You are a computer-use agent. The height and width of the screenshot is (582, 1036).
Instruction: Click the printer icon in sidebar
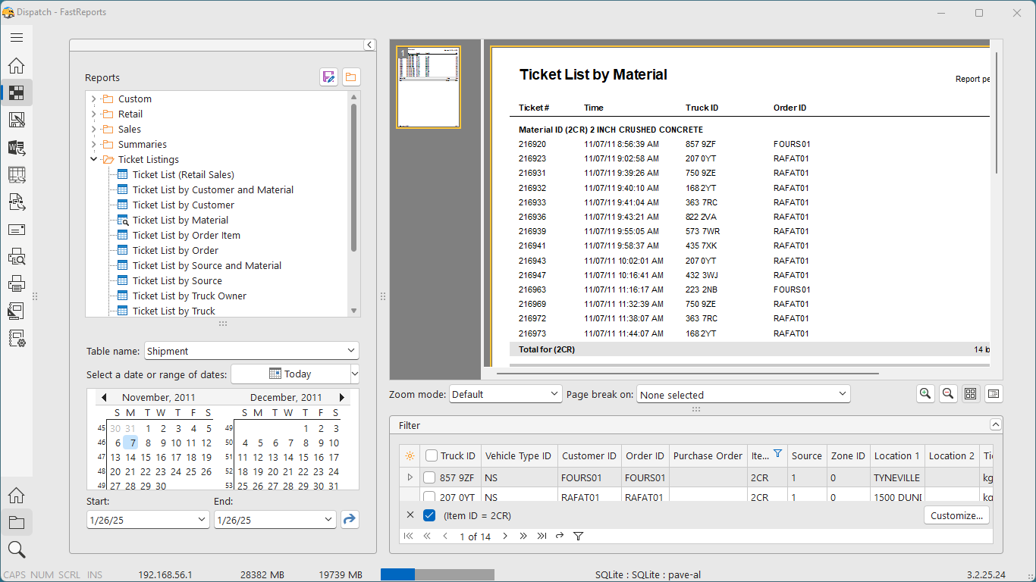(x=17, y=284)
